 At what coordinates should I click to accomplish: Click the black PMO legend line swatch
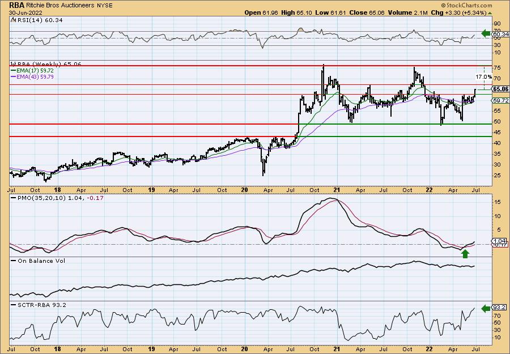tap(14, 198)
